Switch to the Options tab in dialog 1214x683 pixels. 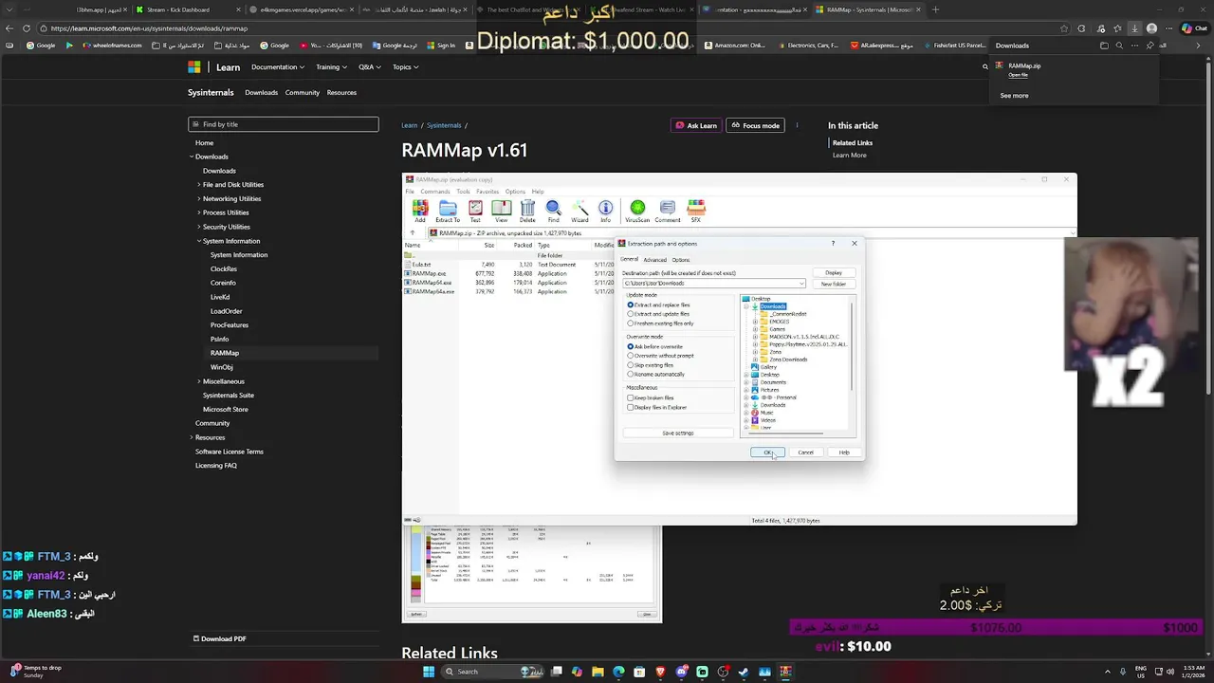[x=680, y=260]
